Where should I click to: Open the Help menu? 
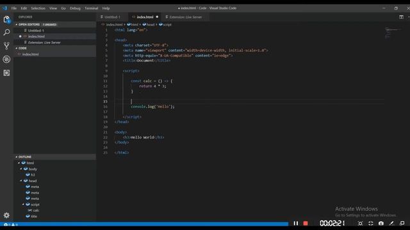[x=106, y=8]
